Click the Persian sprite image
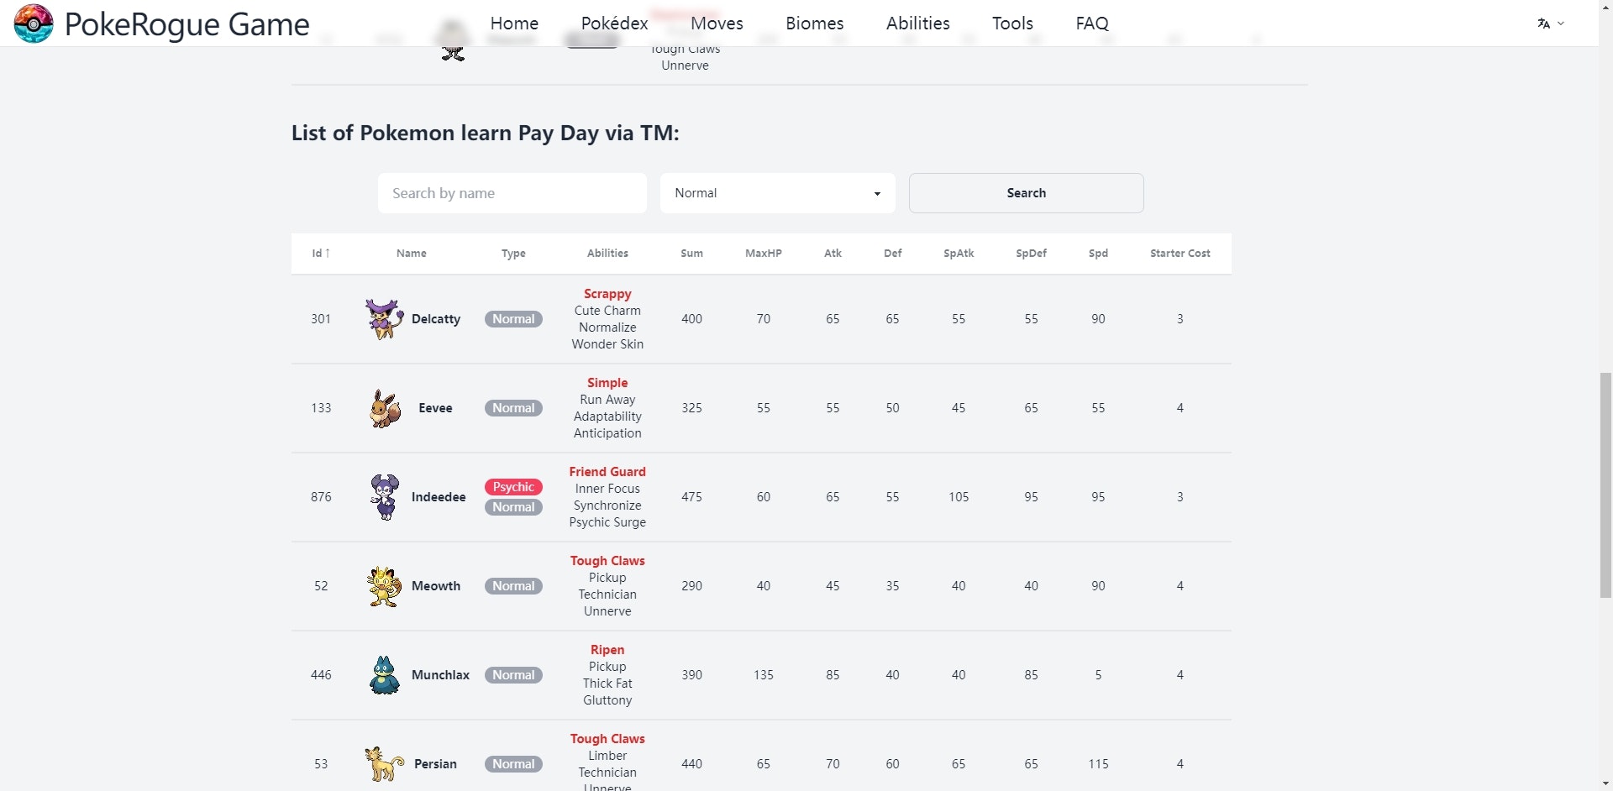The height and width of the screenshot is (791, 1613). [384, 764]
